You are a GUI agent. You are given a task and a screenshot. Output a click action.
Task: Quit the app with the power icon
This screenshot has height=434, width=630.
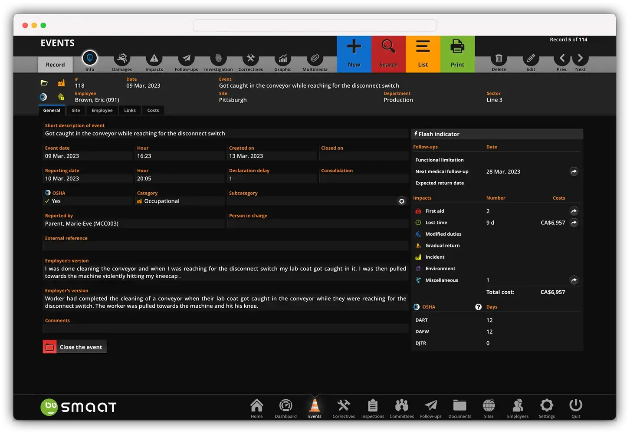click(x=576, y=408)
